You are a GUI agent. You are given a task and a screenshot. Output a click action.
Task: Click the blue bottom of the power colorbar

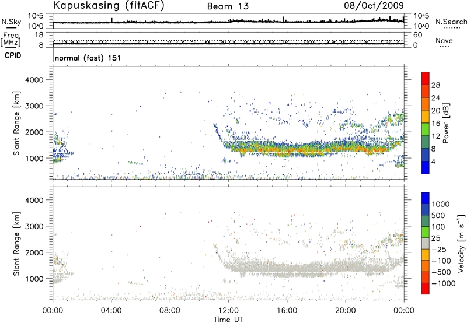426,168
